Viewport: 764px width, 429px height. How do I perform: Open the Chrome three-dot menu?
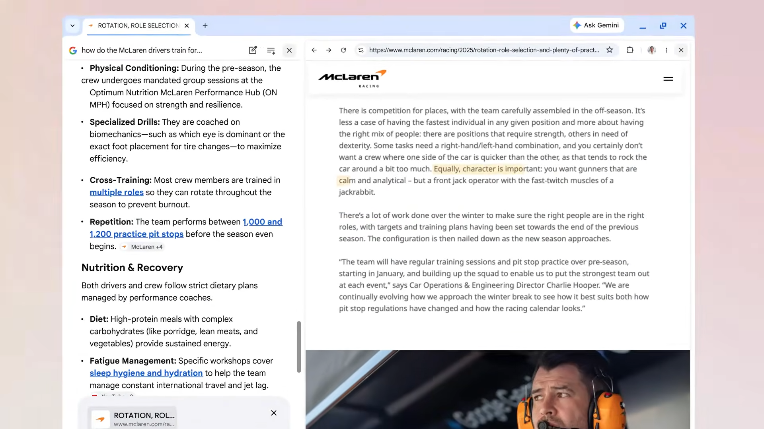tap(667, 50)
